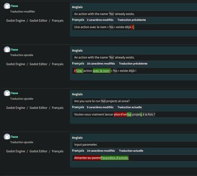Click the '9 caractères modifiés' label

(100, 107)
